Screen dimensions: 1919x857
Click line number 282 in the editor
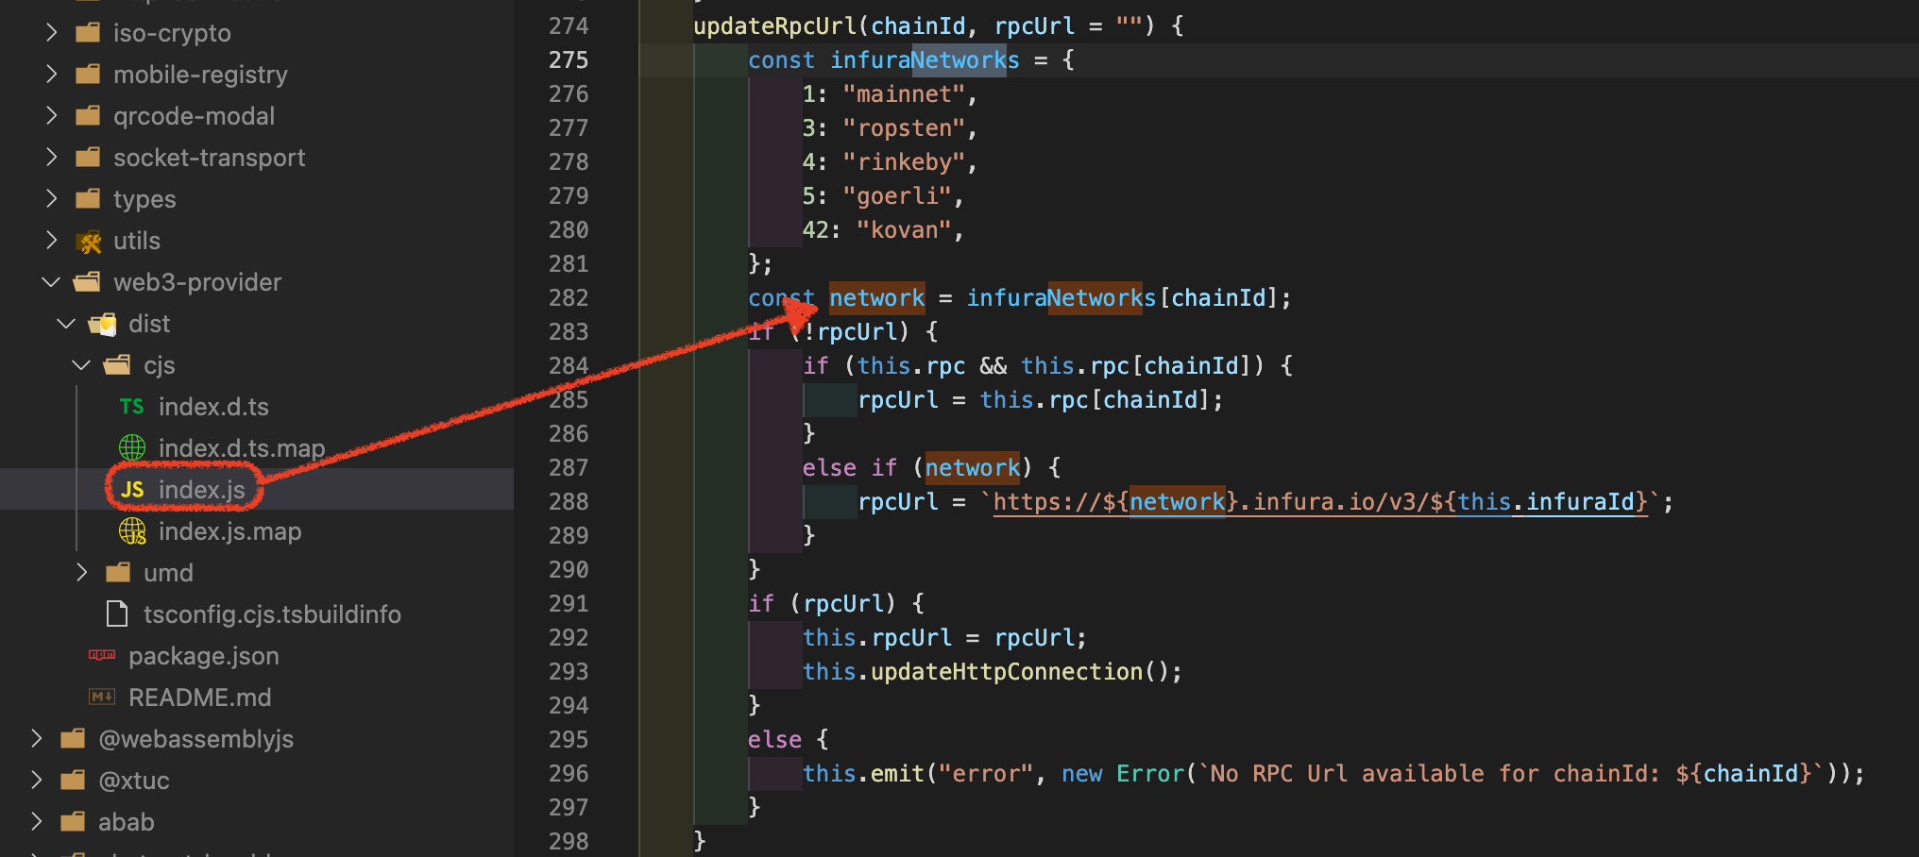point(568,297)
